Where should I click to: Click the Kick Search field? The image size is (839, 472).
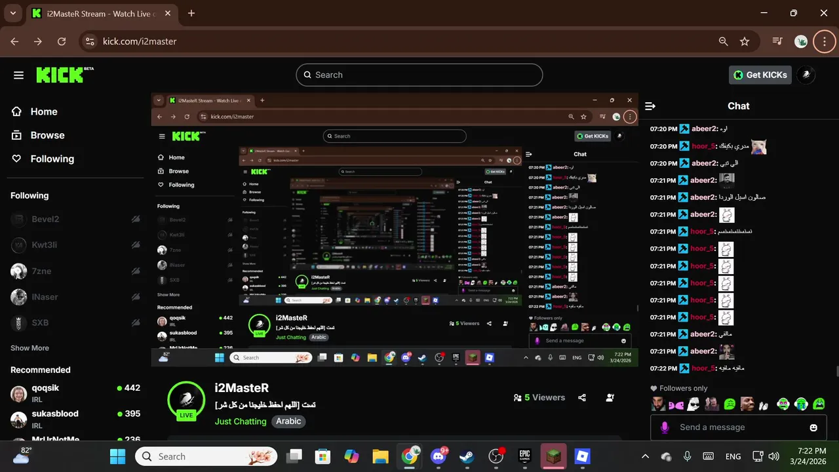tap(419, 75)
